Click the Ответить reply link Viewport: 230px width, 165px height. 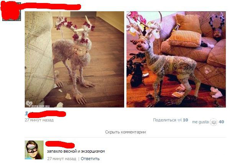coord(90,159)
